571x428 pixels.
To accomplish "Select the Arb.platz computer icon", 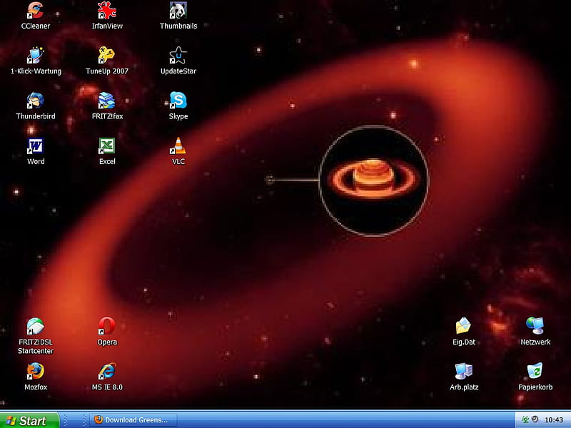I will [x=463, y=371].
